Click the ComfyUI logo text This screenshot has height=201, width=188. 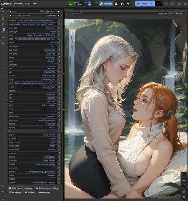[6, 3]
